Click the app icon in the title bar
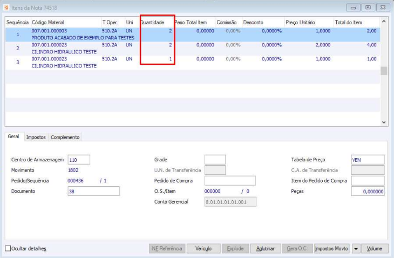 [6, 8]
